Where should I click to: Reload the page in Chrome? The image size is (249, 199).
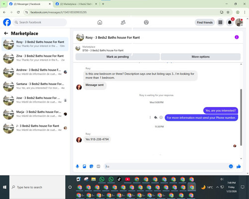coord(18,12)
